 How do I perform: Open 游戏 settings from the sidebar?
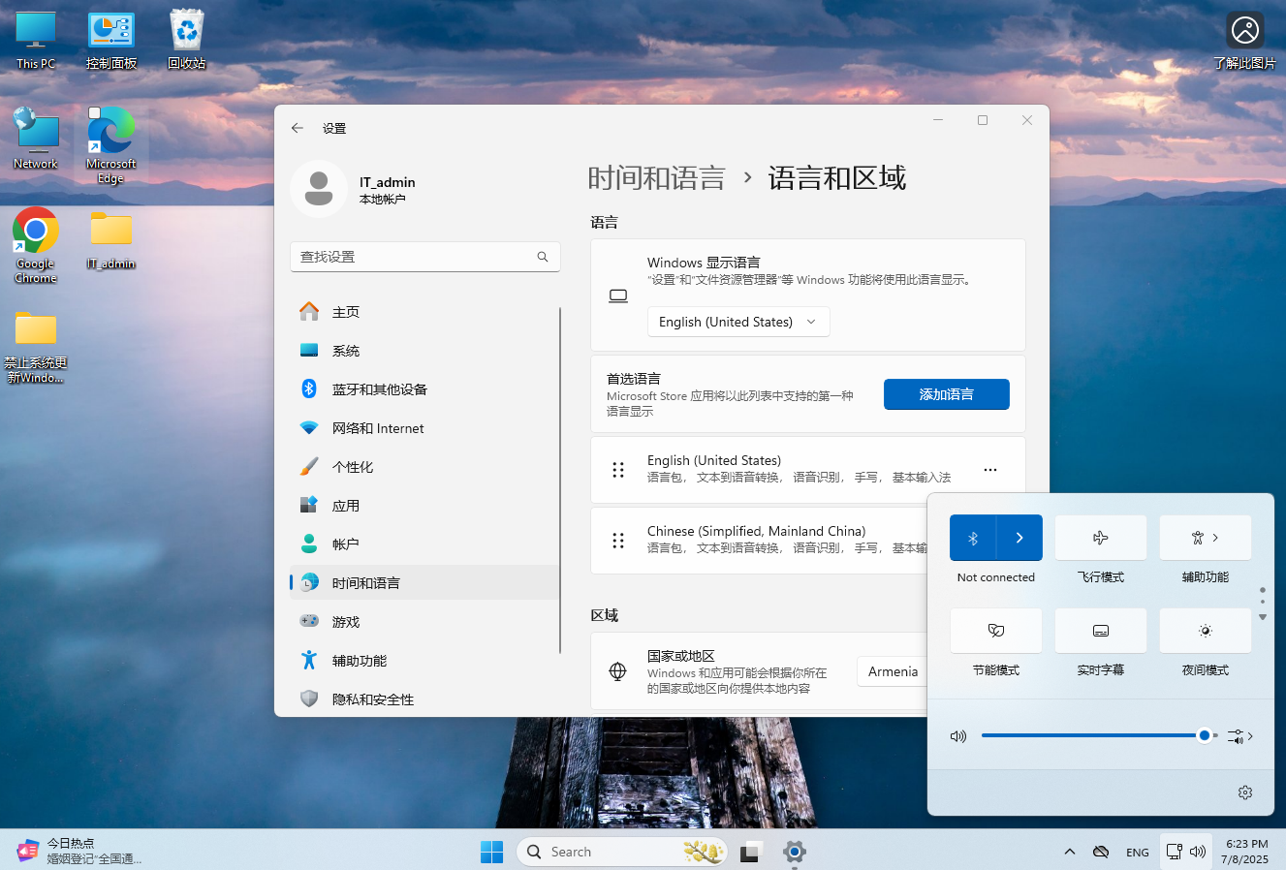(x=346, y=621)
